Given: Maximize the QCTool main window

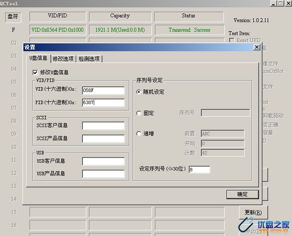Looking at the screenshot, I should 280,3.
